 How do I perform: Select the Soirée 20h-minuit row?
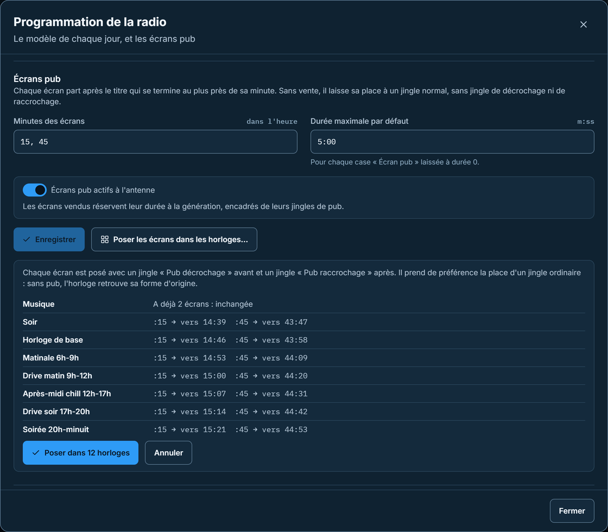coord(303,429)
